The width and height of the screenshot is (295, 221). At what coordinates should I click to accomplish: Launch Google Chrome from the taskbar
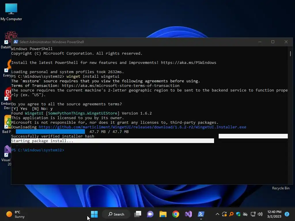[175, 214]
